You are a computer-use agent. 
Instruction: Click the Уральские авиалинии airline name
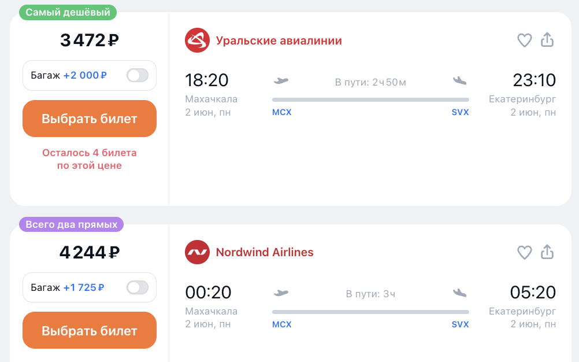click(x=279, y=40)
